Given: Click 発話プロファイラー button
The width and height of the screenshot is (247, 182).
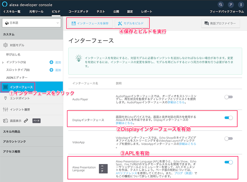Looking at the screenshot, I should click(x=221, y=23).
